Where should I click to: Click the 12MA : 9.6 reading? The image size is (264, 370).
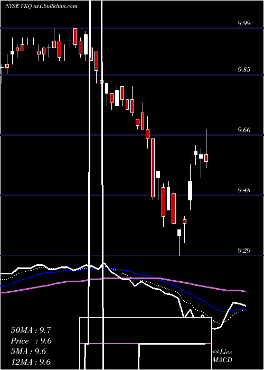click(31, 362)
